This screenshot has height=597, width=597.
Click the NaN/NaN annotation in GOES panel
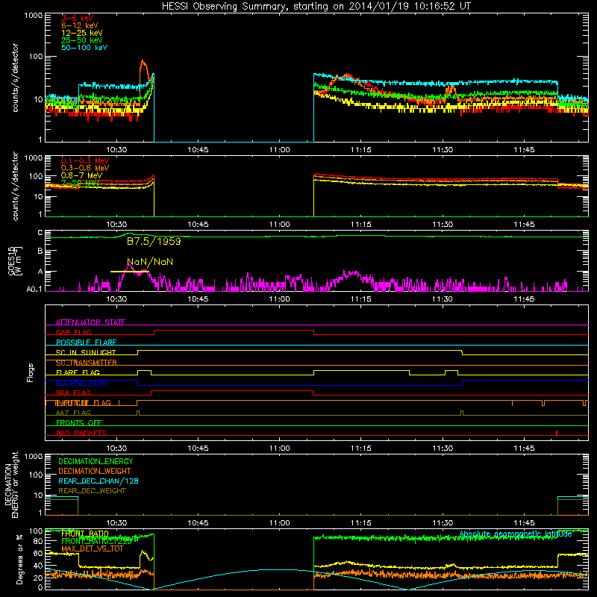pos(150,262)
